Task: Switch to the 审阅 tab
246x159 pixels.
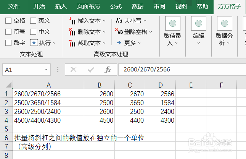Action: click(159, 6)
